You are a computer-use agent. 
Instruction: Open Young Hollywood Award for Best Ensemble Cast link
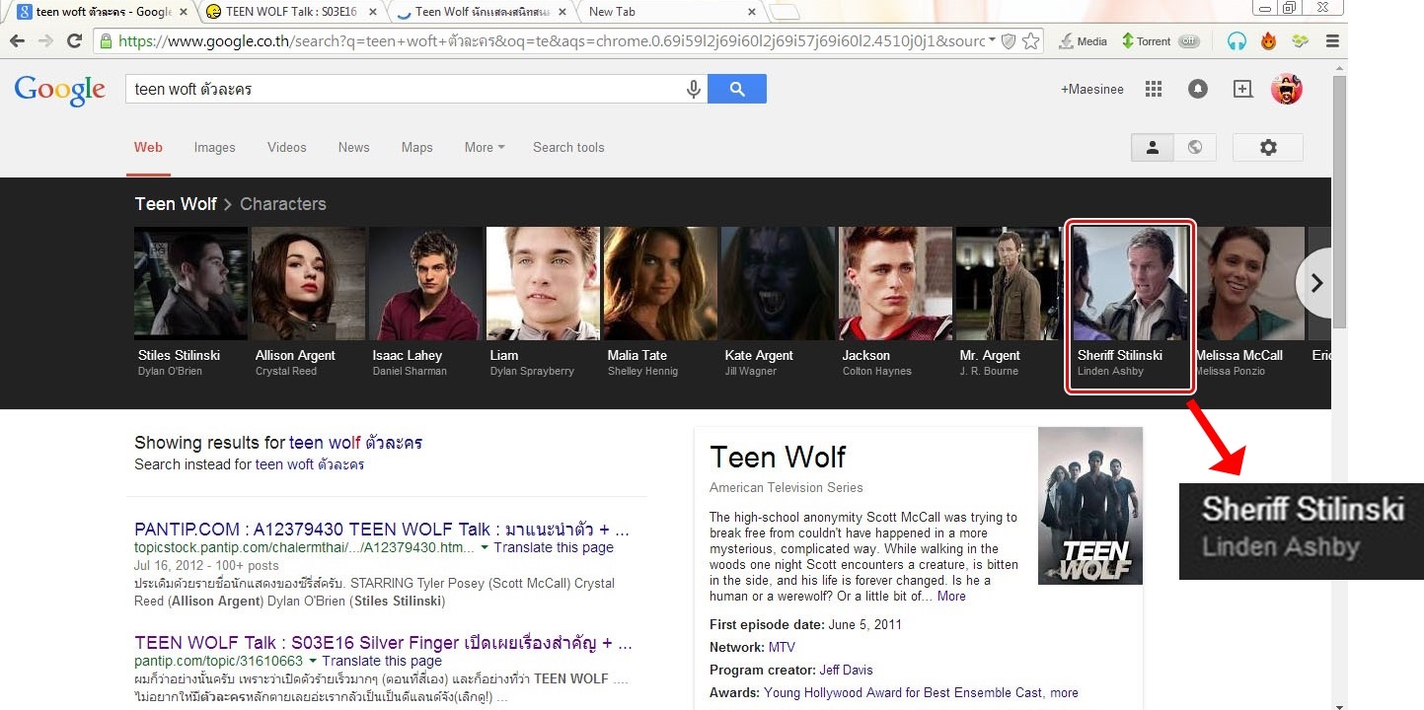903,692
